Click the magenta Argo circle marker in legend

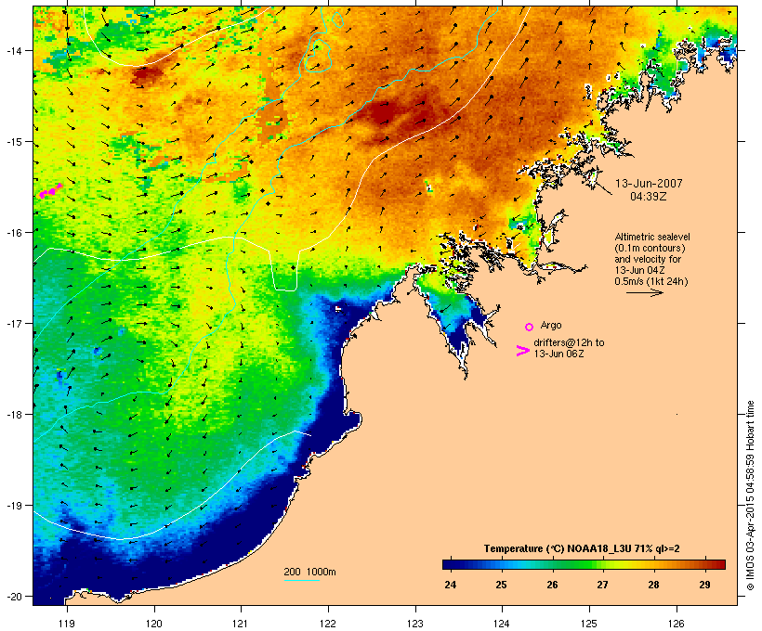click(x=530, y=327)
